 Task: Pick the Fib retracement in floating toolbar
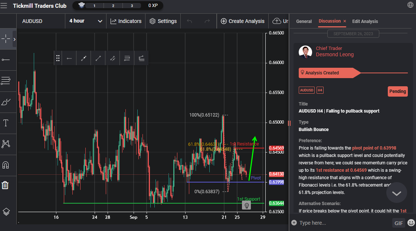coord(127,58)
